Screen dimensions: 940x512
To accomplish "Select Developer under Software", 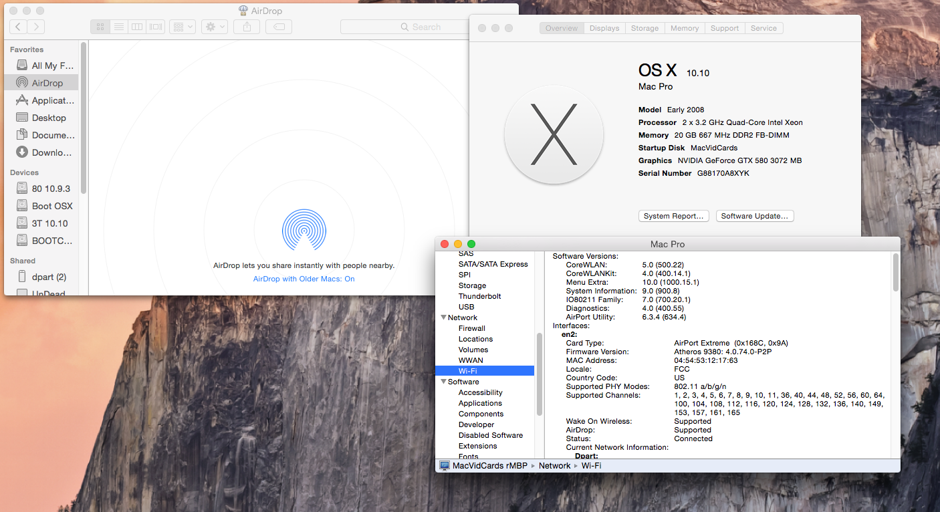I will pos(477,424).
